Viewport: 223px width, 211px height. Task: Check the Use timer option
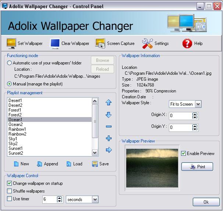coord(10,198)
